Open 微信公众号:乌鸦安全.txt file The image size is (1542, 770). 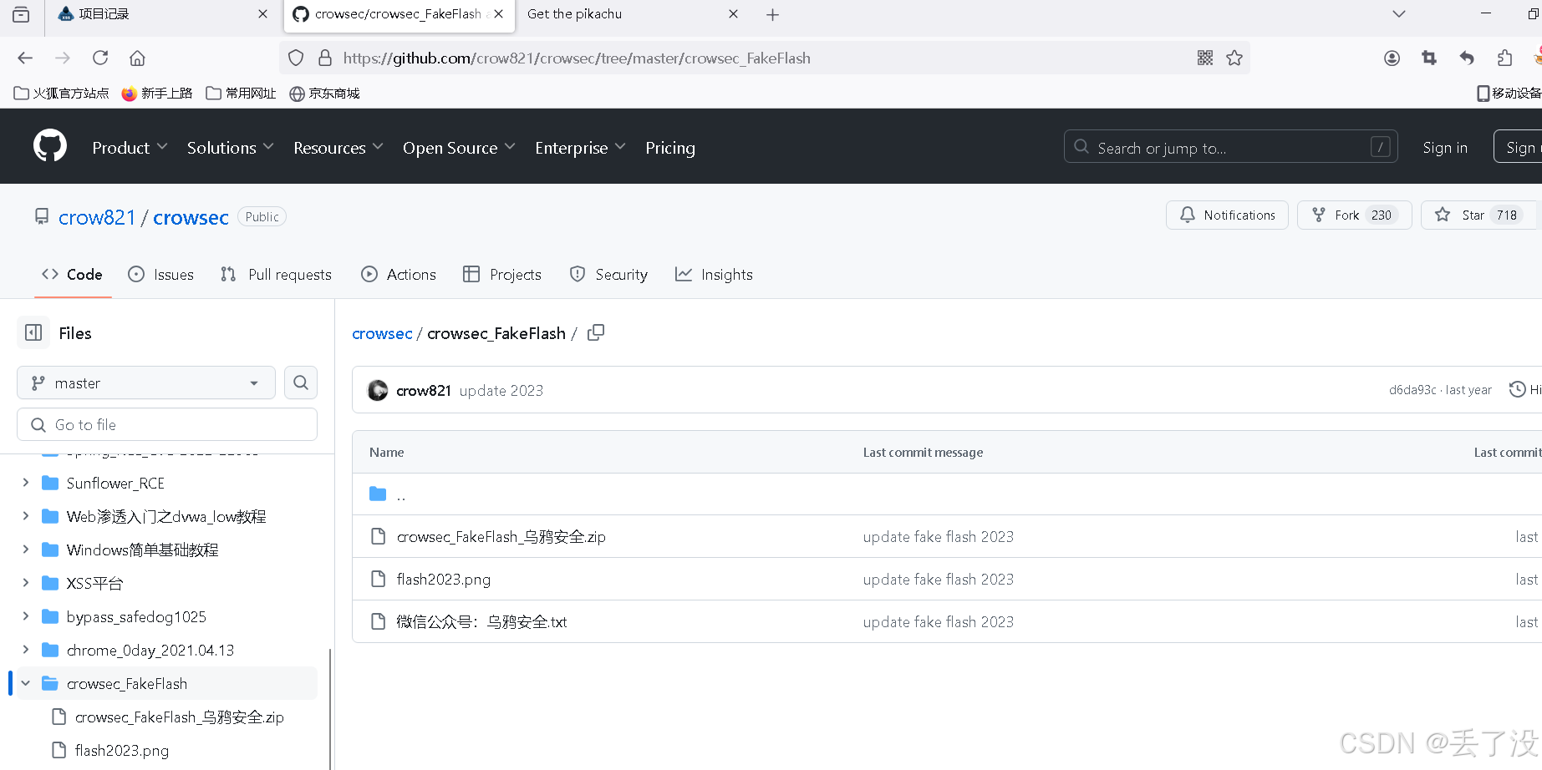pos(481,622)
